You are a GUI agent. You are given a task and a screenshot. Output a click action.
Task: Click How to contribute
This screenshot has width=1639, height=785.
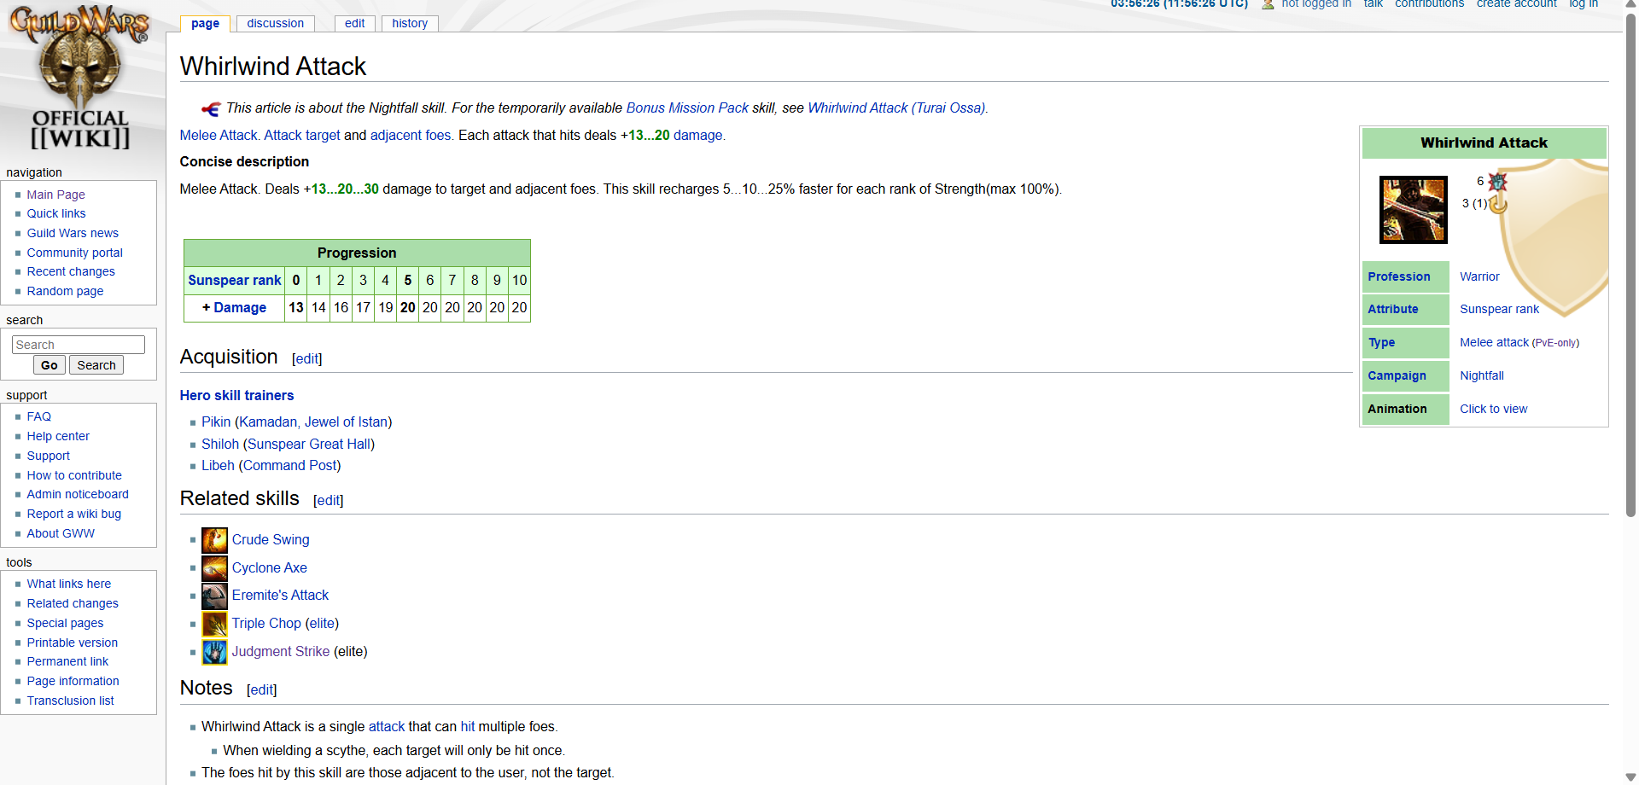[74, 475]
